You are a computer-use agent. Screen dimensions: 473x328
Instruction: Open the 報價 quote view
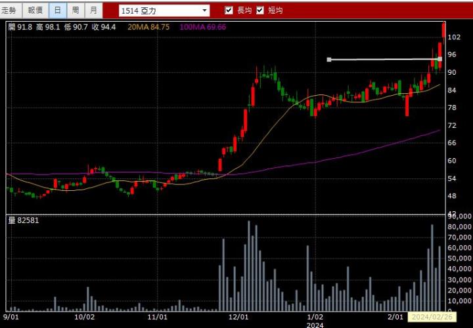35,10
